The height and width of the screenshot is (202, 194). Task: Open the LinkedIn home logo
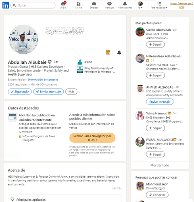click(6, 5)
